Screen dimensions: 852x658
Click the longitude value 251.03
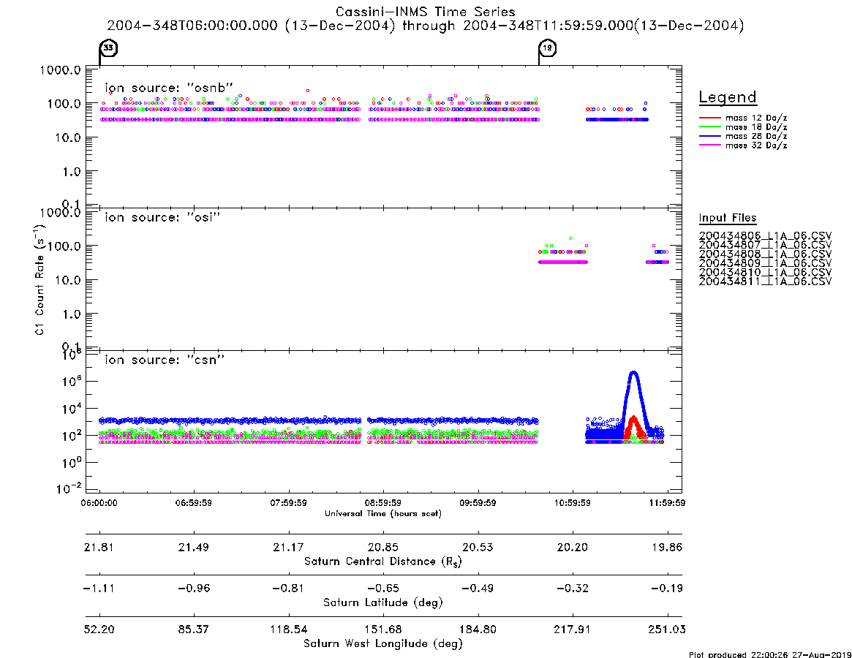point(667,629)
